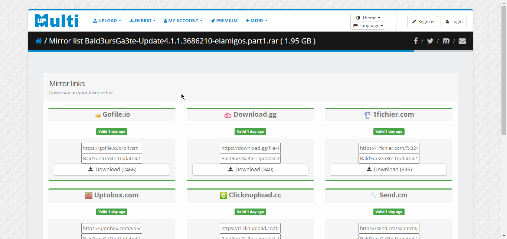Screen dimensions: 507x239
Task: Click the Uptobox.com host icon
Action: pos(88,195)
